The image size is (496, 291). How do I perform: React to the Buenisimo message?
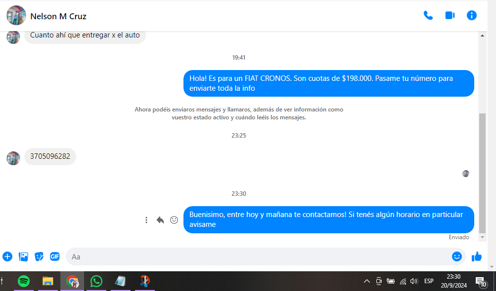[174, 220]
